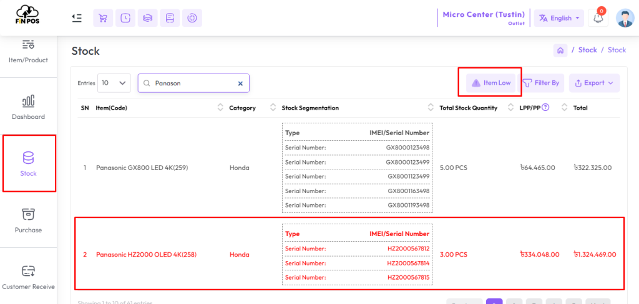This screenshot has height=304, width=639.
Task: Open Dashboard from sidebar
Action: pos(28,107)
